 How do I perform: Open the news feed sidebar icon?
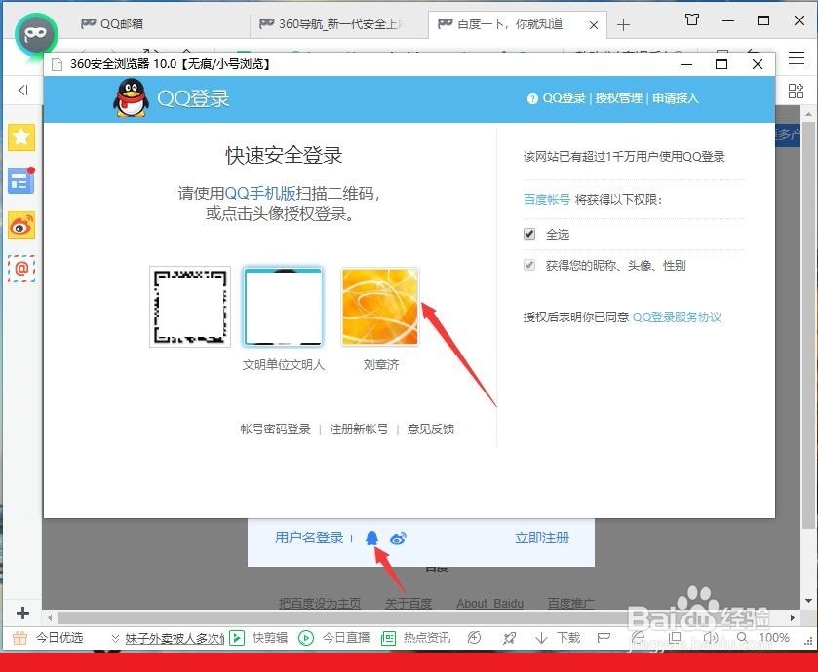pos(21,182)
